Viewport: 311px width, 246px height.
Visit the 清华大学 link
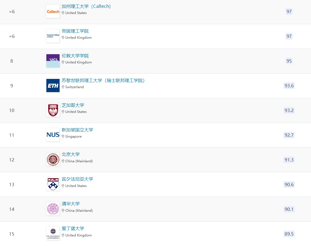point(71,204)
